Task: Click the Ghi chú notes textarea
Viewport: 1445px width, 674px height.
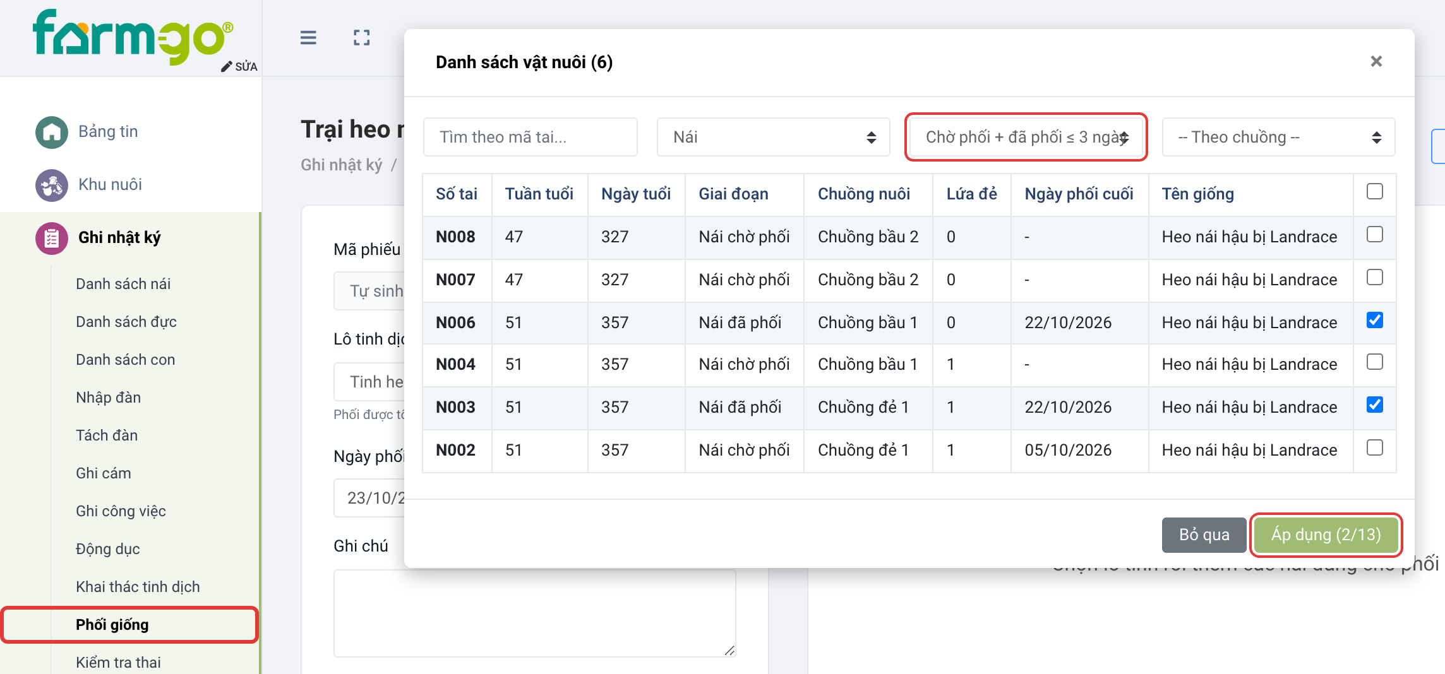Action: click(535, 613)
